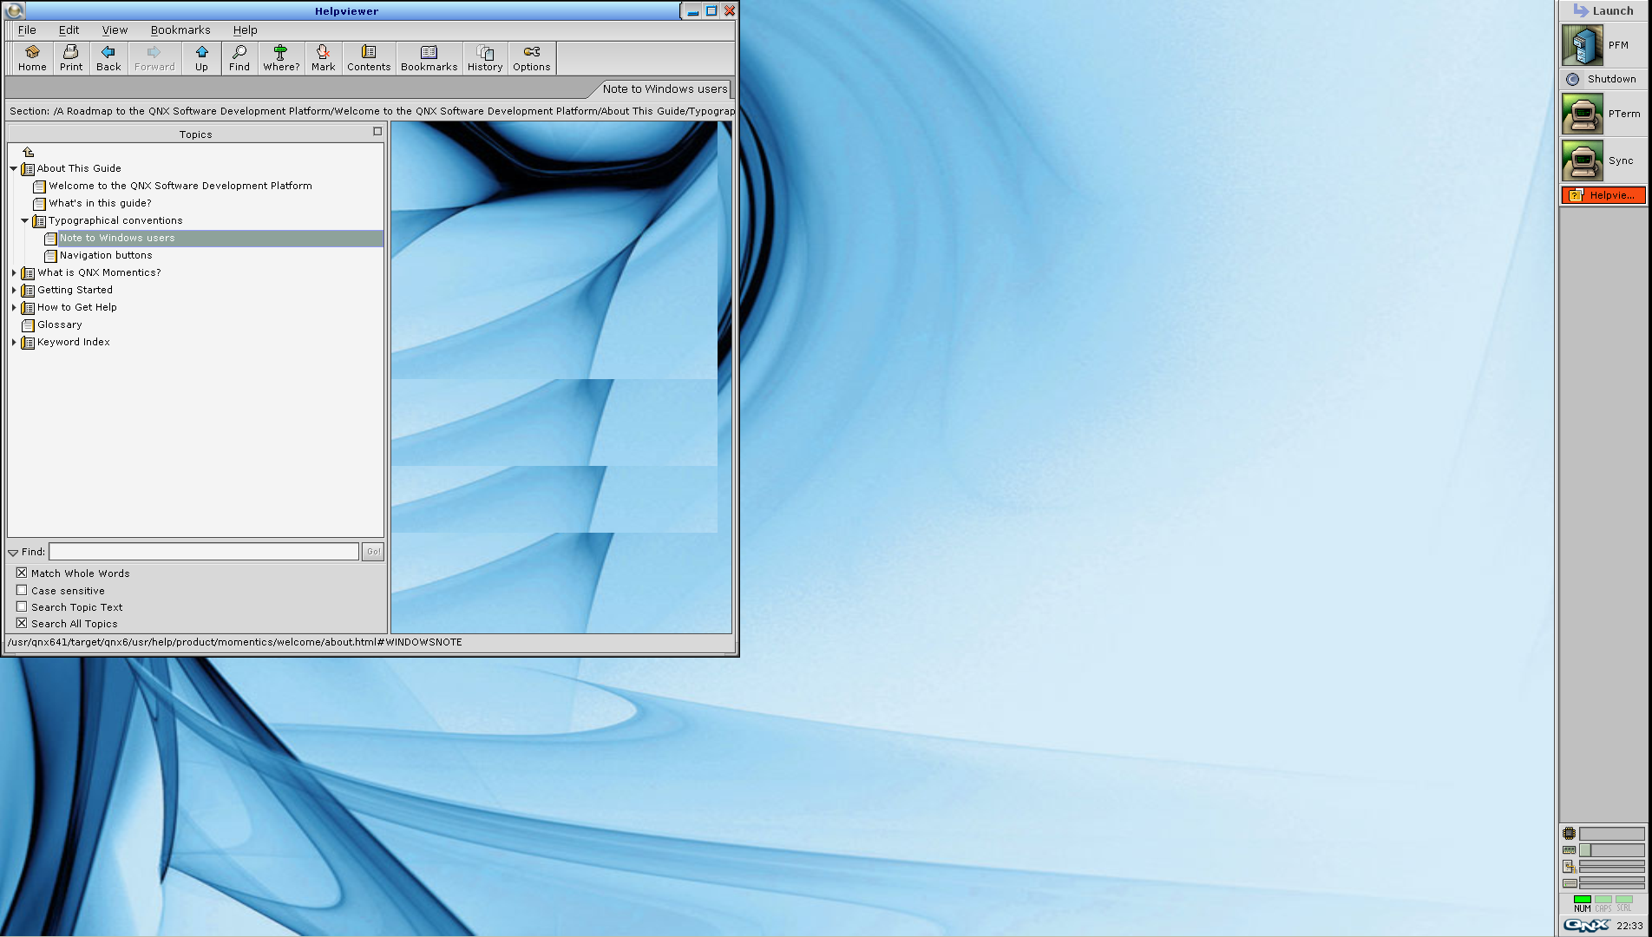Go back using the Back arrow
Image resolution: width=1652 pixels, height=937 pixels.
pyautogui.click(x=108, y=57)
